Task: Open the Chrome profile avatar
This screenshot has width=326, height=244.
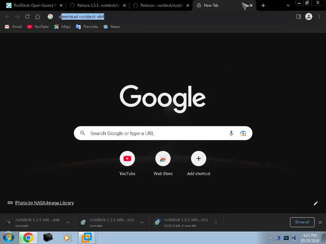Action: pos(309,17)
